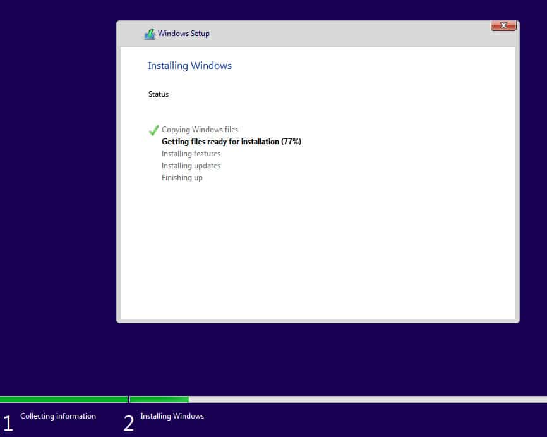Click the Status label

[158, 94]
